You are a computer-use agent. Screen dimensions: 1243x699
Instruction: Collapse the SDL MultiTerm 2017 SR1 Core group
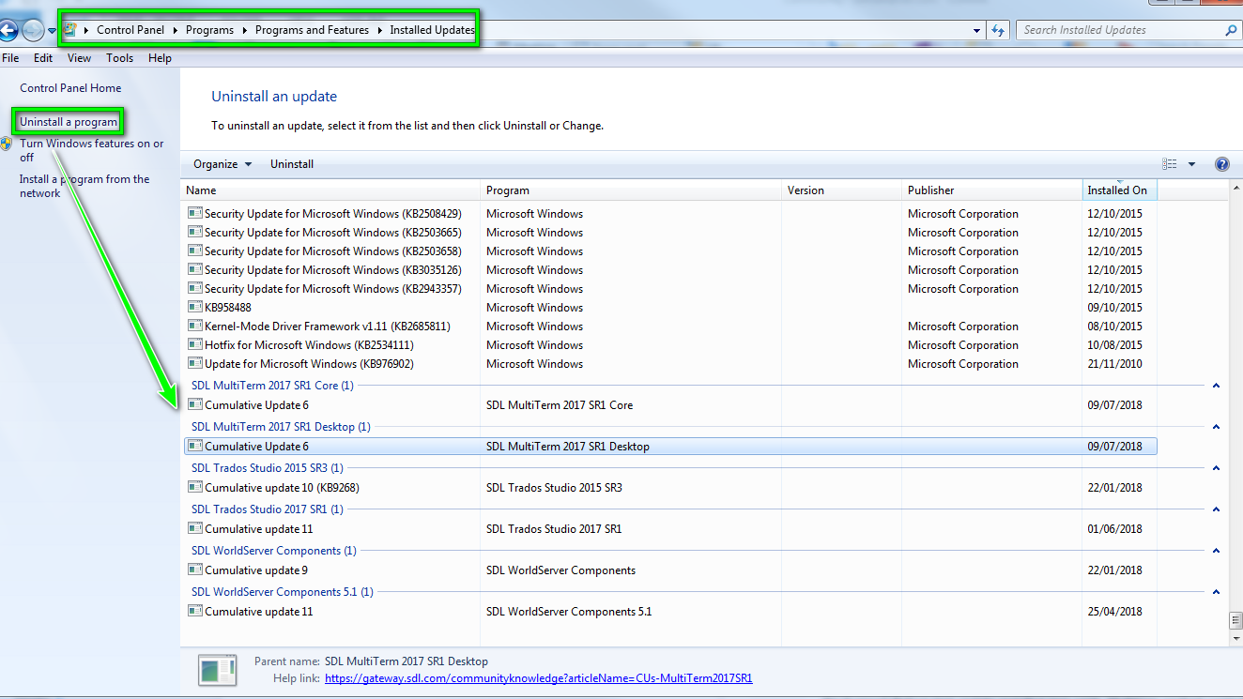pos(1216,386)
